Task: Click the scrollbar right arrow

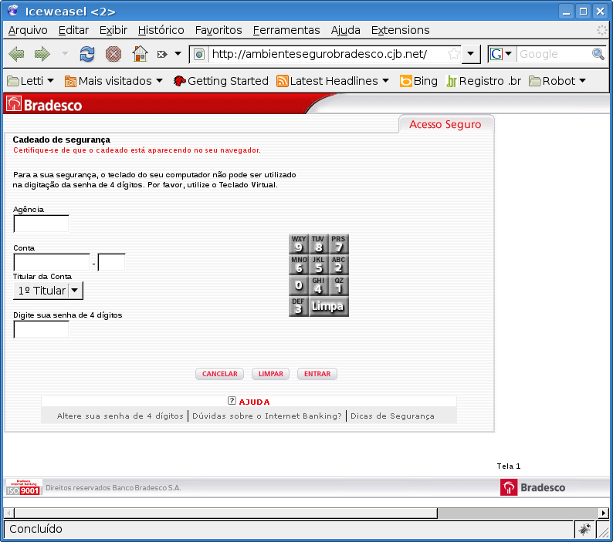Action: 604,513
